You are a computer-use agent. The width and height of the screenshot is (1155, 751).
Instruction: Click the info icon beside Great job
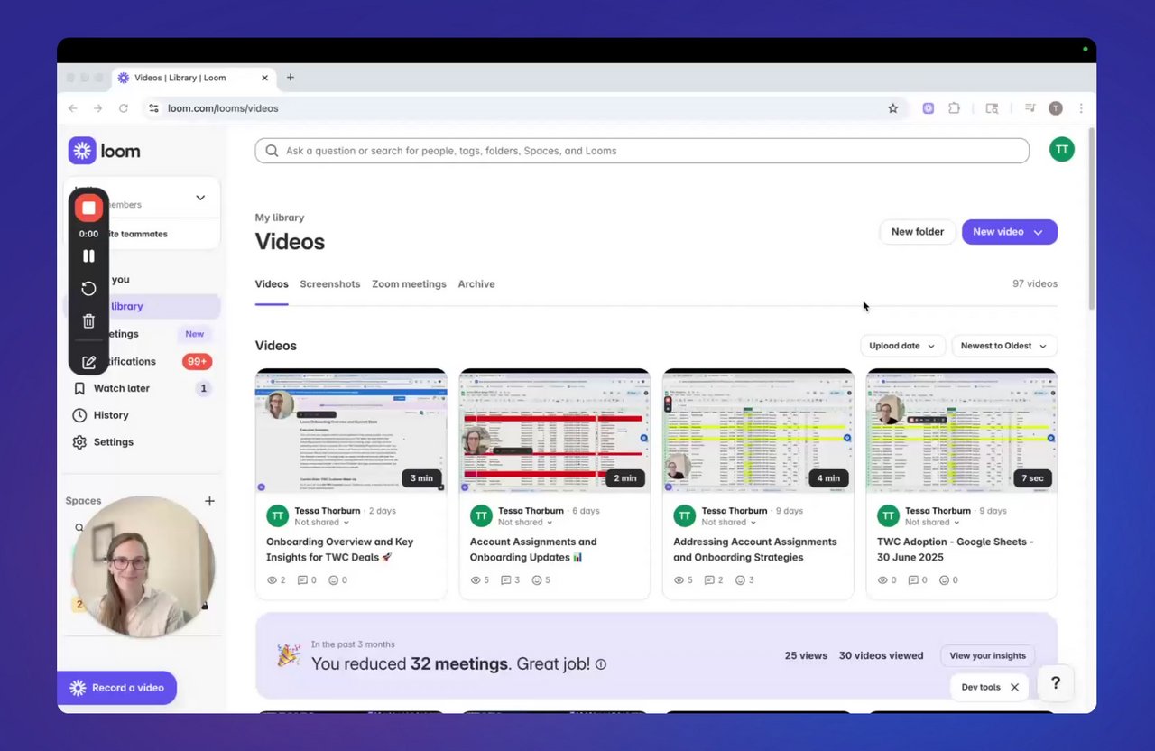pyautogui.click(x=601, y=664)
